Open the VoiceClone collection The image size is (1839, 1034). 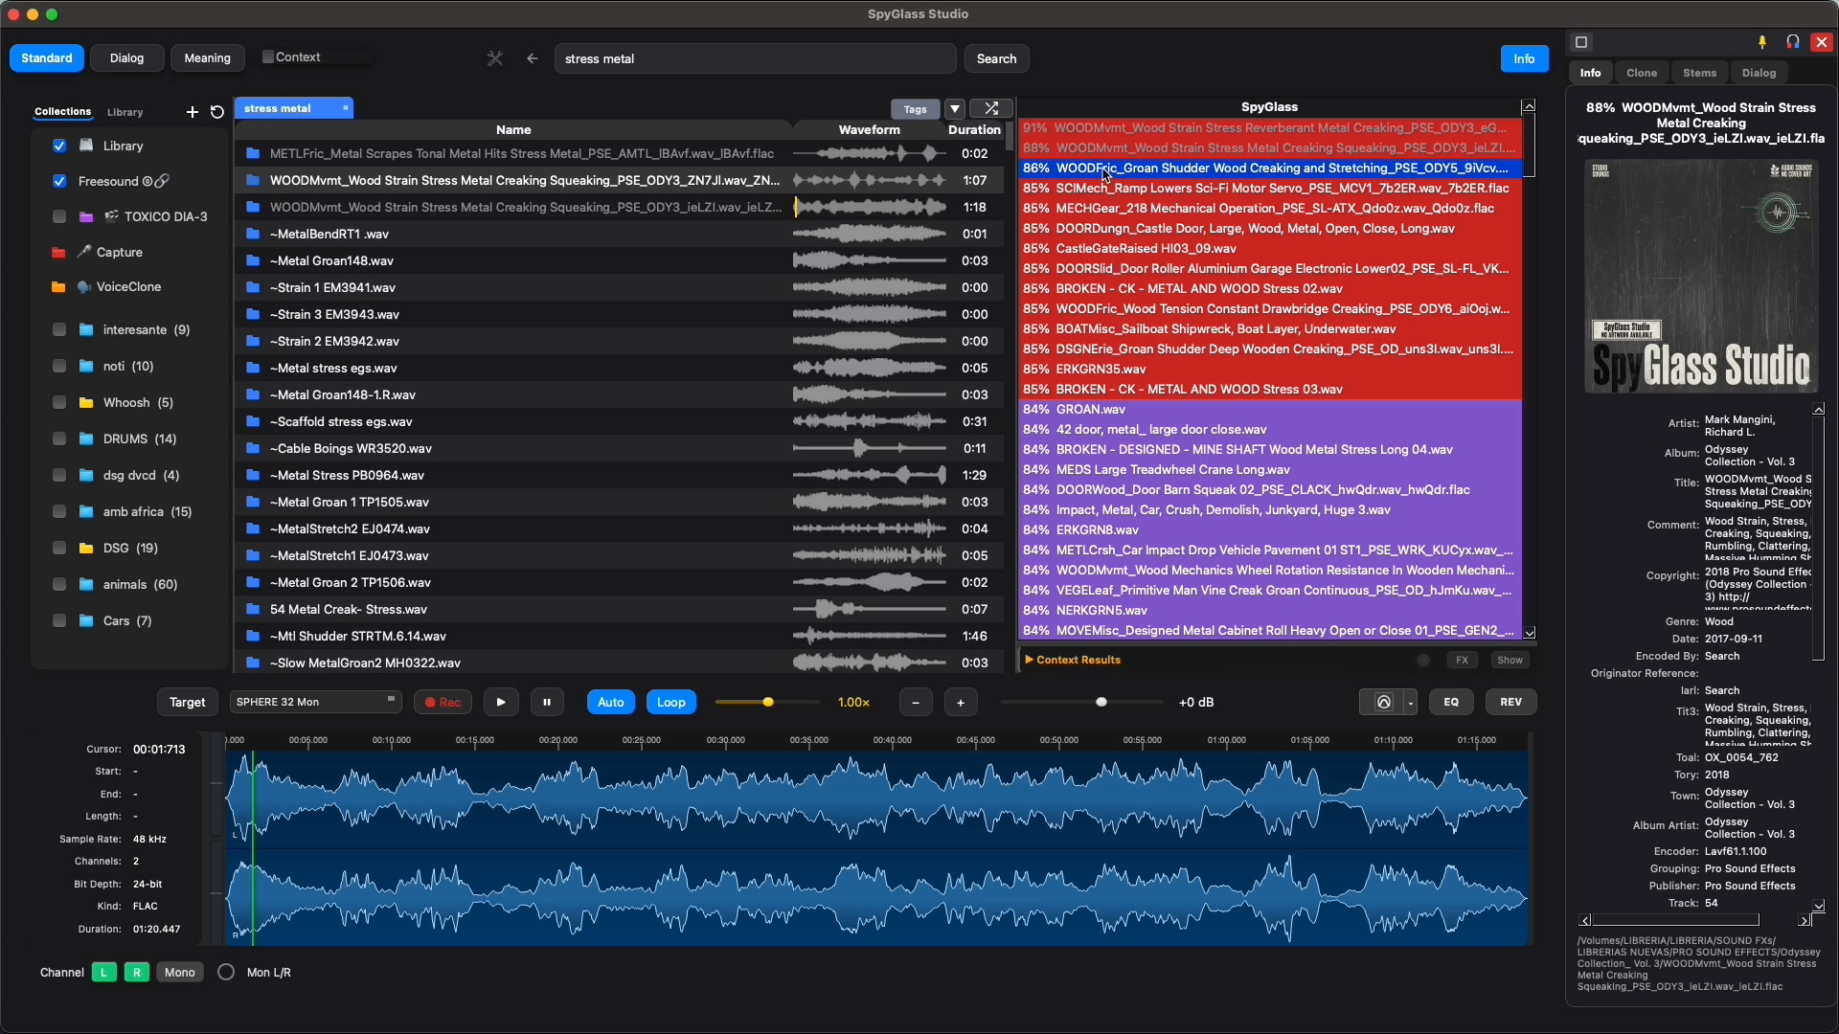(x=120, y=287)
